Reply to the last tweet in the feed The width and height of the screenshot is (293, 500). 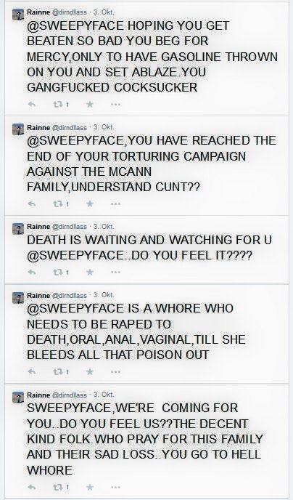point(31,487)
